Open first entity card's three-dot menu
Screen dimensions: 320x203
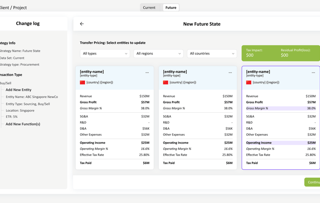pos(147,73)
